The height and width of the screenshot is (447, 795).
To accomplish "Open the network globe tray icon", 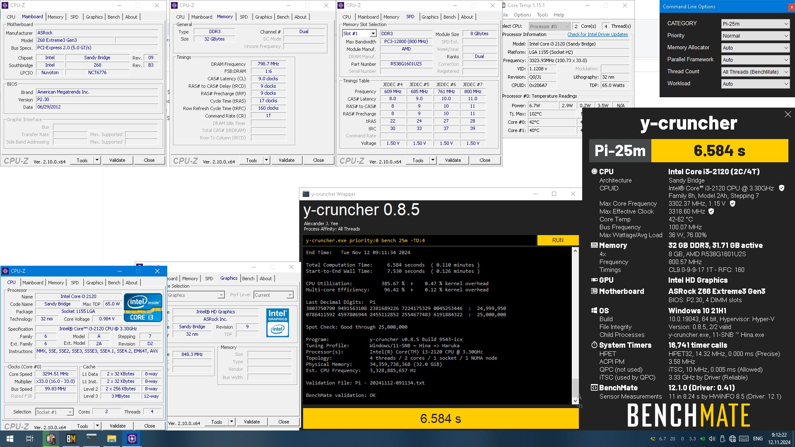I will [732, 439].
